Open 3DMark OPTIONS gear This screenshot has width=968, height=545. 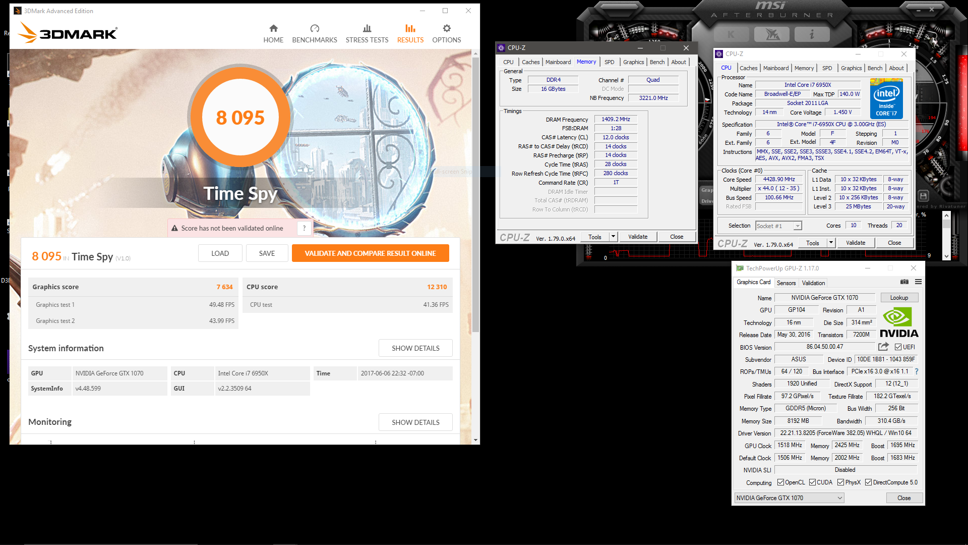point(446,34)
